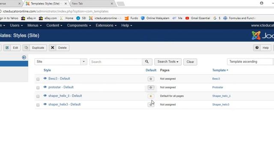The height and width of the screenshot is (154, 274).
Task: Click the search magnifier button
Action: [x=147, y=62]
